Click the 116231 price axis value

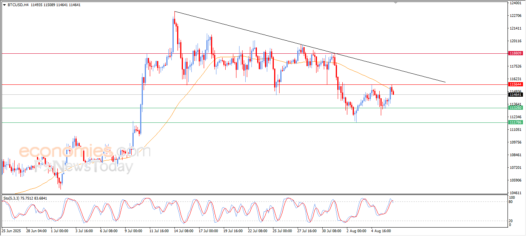pos(515,79)
